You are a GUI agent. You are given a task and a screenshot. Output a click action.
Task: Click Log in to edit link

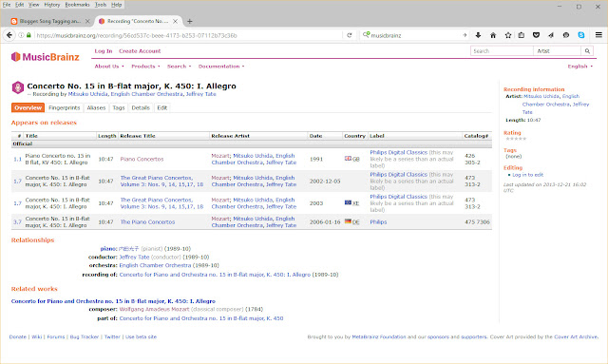click(x=528, y=175)
